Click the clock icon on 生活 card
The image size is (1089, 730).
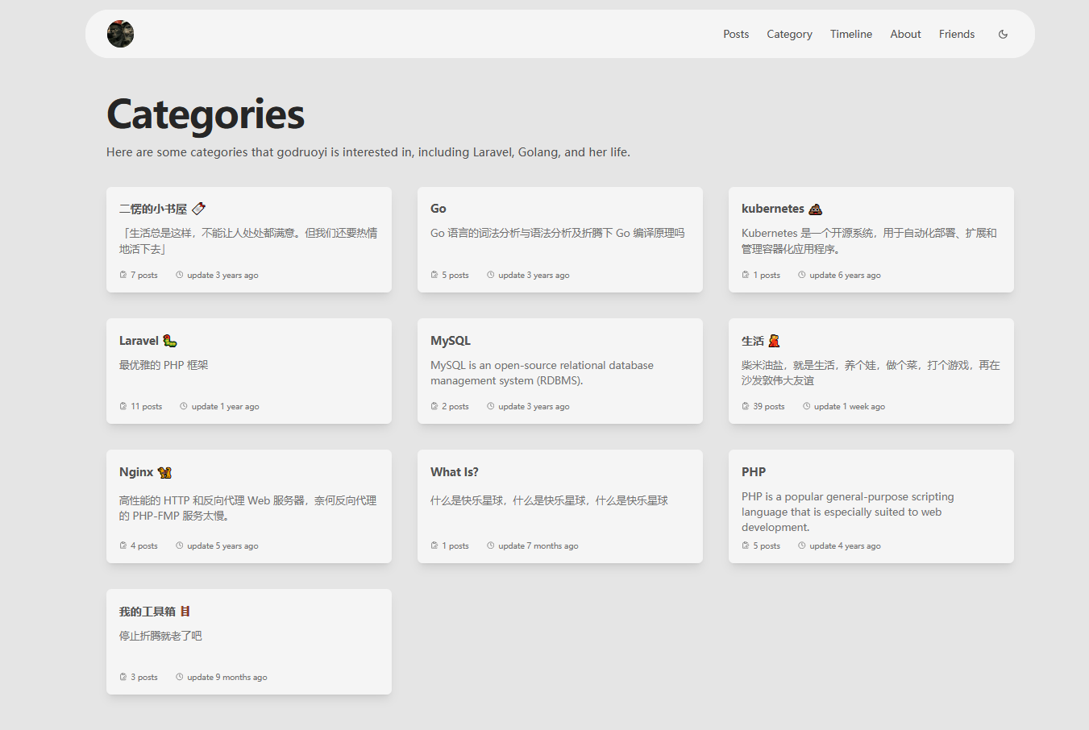[x=805, y=405]
